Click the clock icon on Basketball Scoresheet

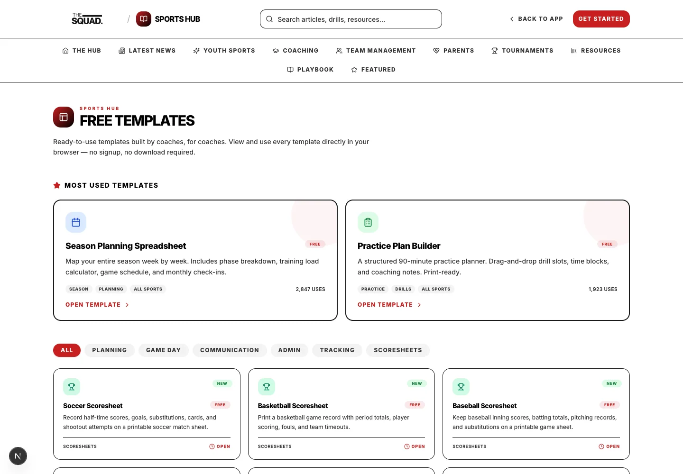pos(407,447)
